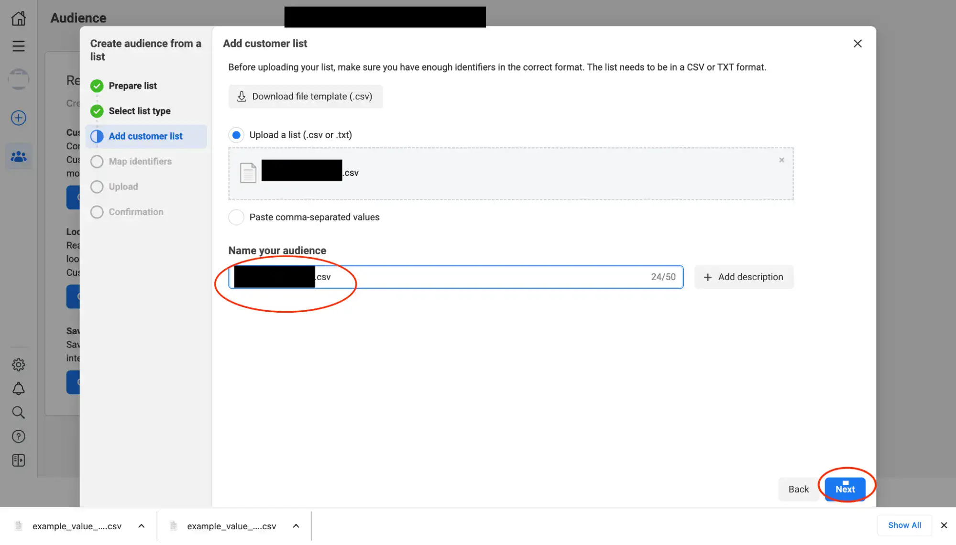Expand second downloaded csv file chevron
The height and width of the screenshot is (545, 956).
296,526
